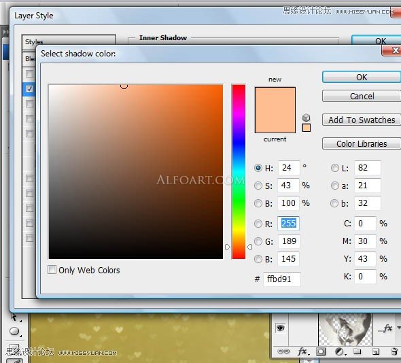Toggle layer visibility eye icon

coord(280,328)
